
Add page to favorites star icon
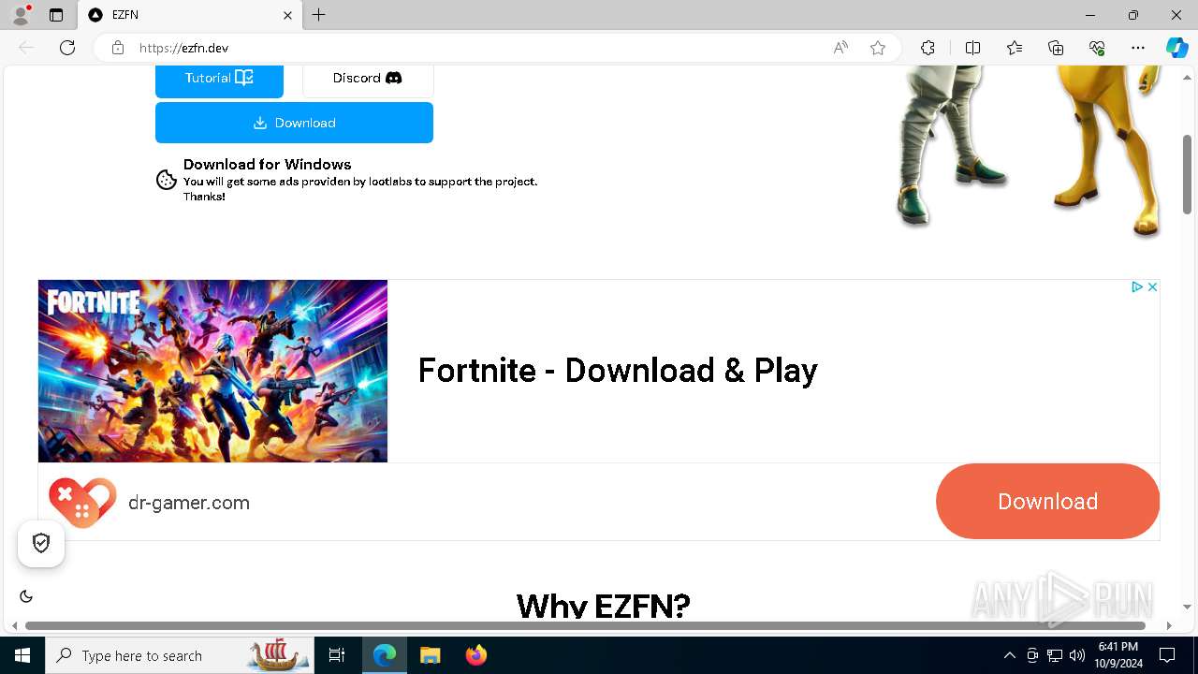878,48
